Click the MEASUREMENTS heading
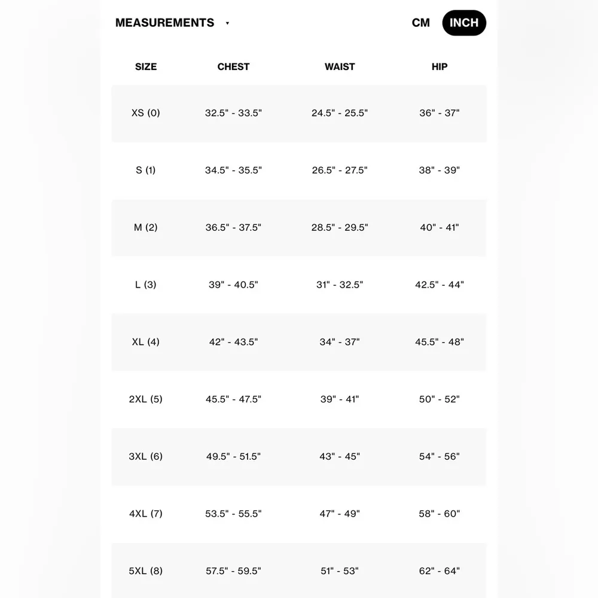The height and width of the screenshot is (598, 598). pyautogui.click(x=164, y=23)
